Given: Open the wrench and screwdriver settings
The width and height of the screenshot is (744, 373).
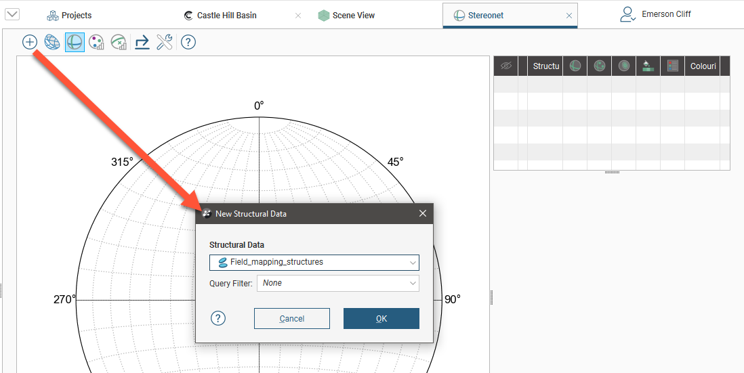Looking at the screenshot, I should (164, 42).
